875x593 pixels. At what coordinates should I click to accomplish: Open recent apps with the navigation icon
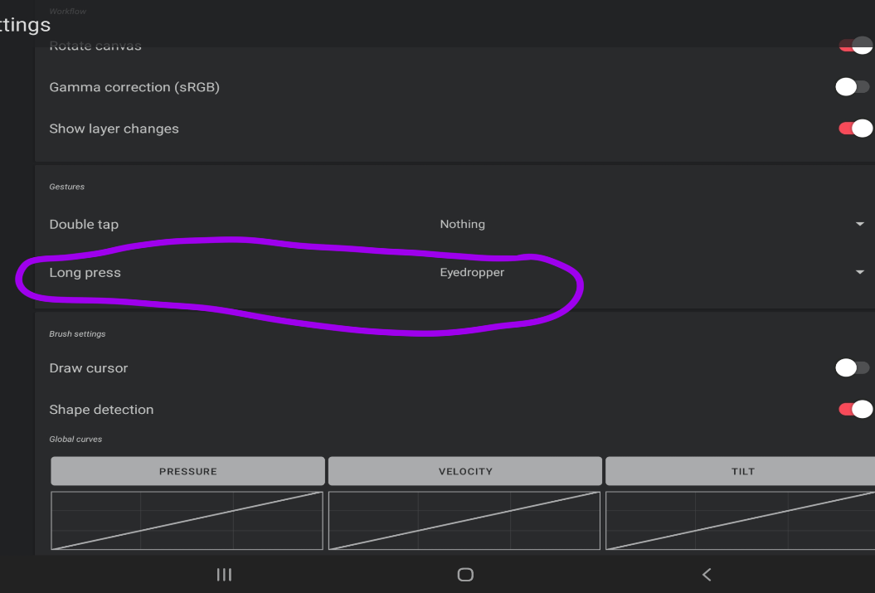[224, 574]
